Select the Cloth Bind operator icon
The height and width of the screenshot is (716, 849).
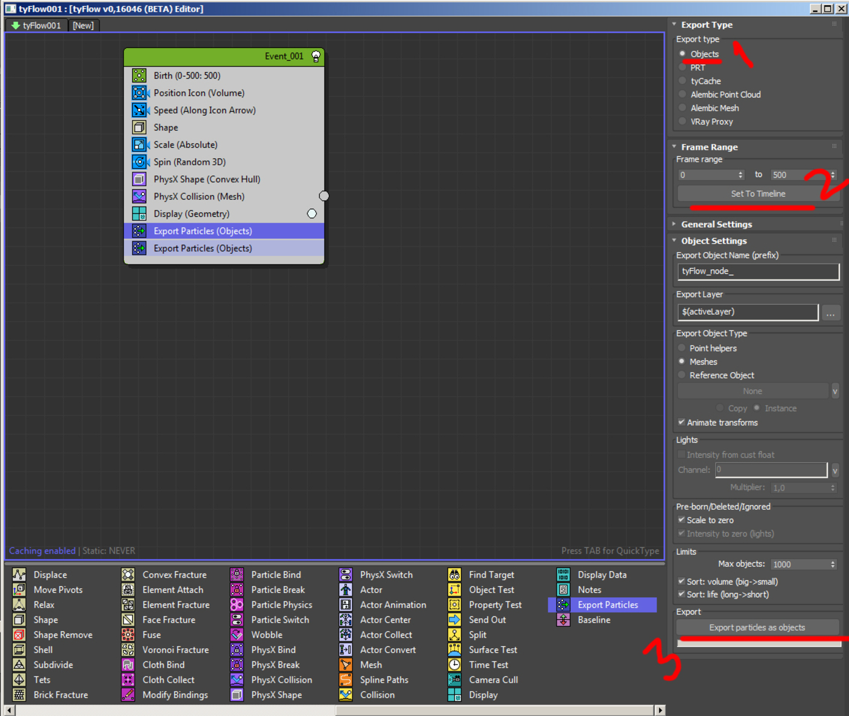(128, 665)
